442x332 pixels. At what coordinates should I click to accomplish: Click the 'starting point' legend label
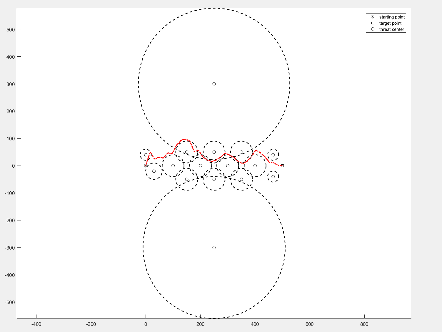(x=392, y=17)
